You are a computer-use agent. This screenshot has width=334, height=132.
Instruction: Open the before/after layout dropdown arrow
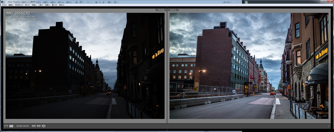tap(14, 126)
